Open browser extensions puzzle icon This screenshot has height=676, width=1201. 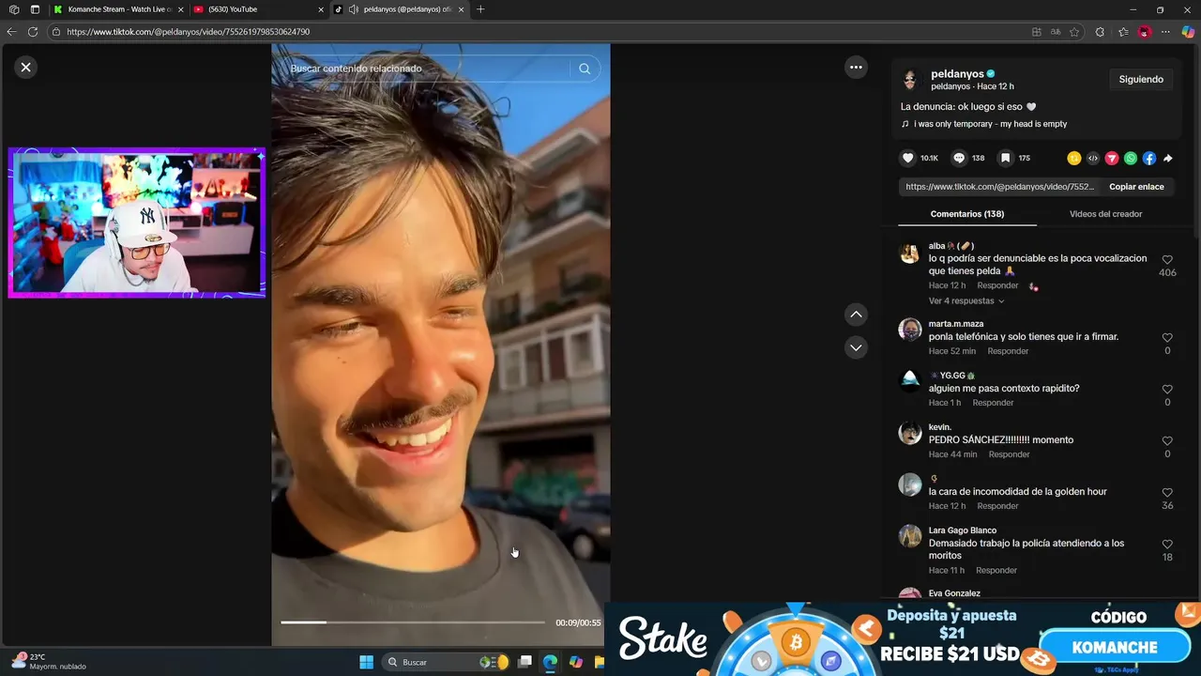point(1100,32)
